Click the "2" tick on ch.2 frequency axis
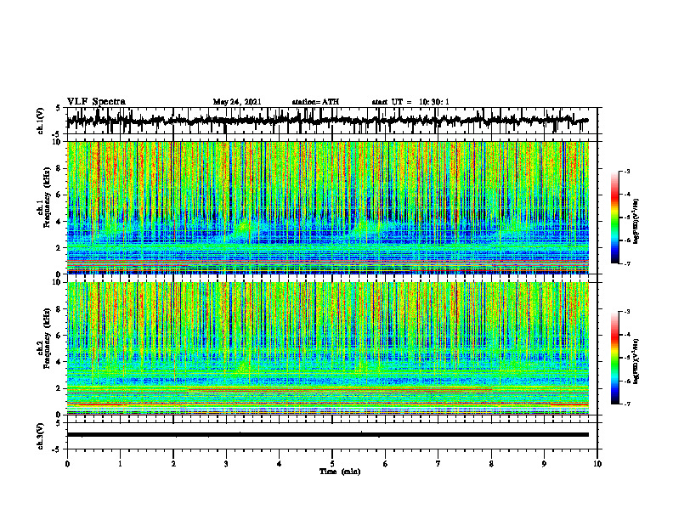Screen dimensions: 673x520 [59, 388]
